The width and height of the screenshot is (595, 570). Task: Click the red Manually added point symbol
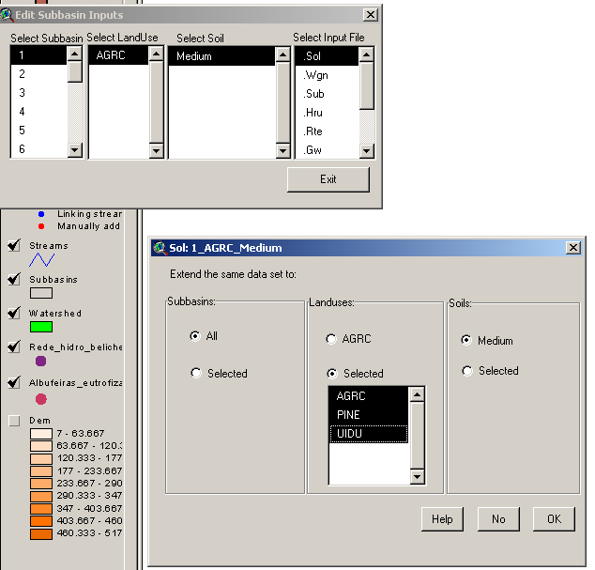[40, 225]
